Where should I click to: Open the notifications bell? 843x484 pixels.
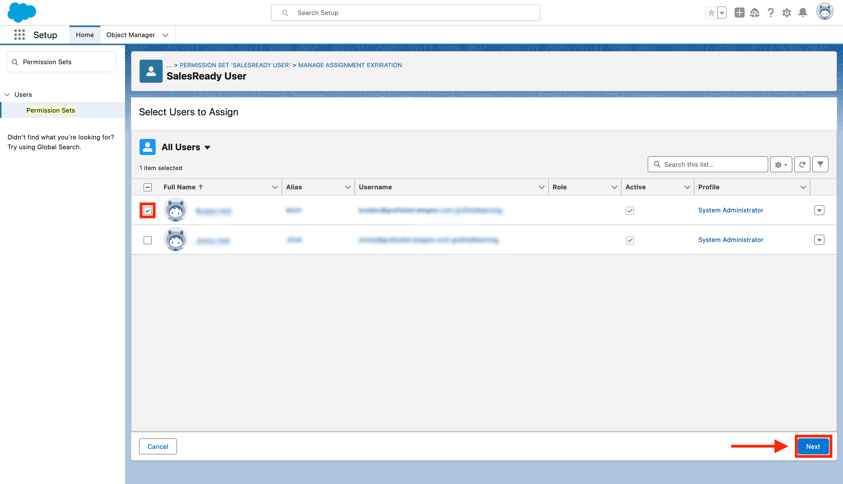tap(803, 13)
